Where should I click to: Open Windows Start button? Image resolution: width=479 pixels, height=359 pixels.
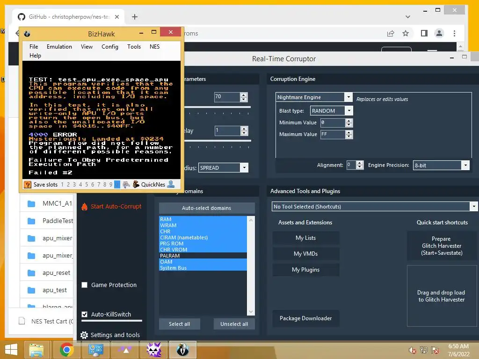point(11,350)
